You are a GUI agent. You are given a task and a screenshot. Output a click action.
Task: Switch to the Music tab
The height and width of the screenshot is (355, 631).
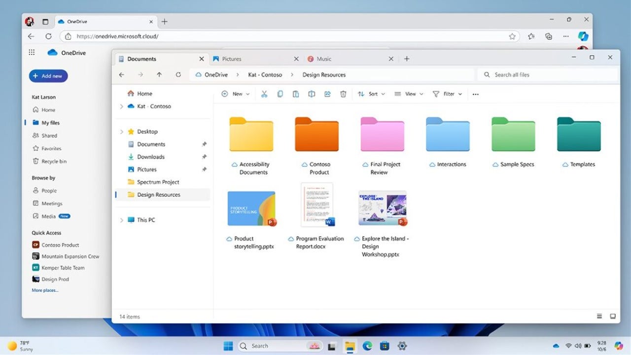point(323,58)
